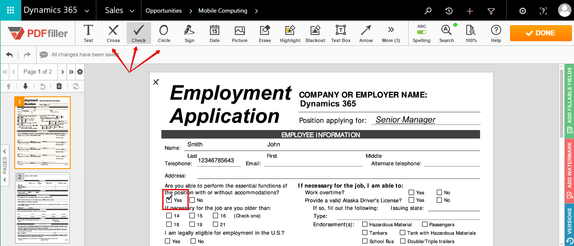Click the Dynamics 365 title
This screenshot has width=574, height=246.
coord(50,11)
